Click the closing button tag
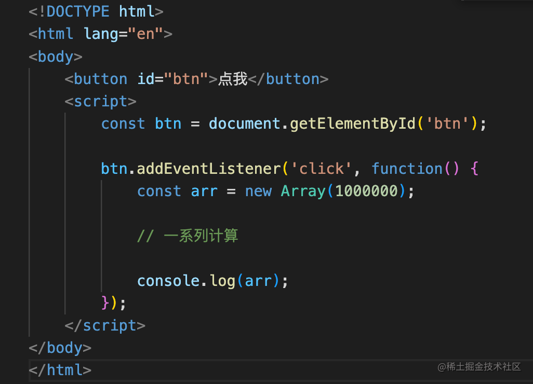 288,79
